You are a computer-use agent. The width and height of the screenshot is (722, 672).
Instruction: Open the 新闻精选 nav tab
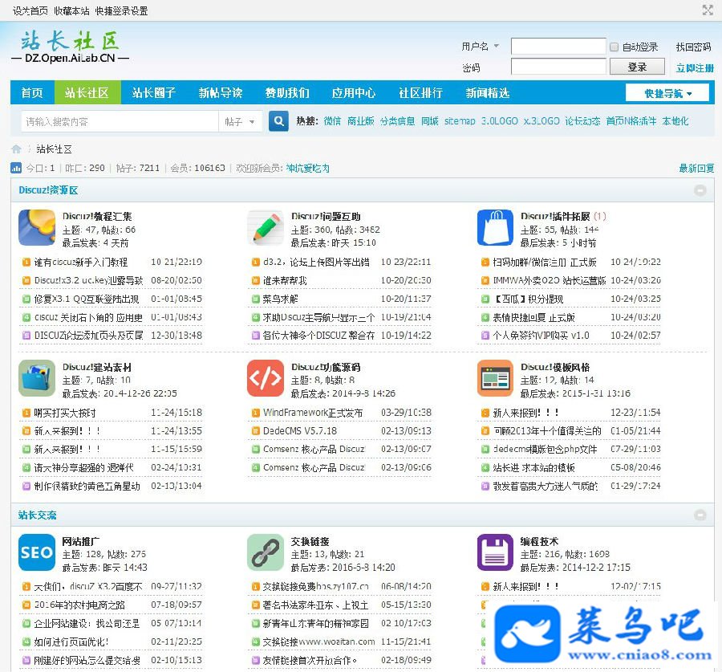tap(488, 92)
